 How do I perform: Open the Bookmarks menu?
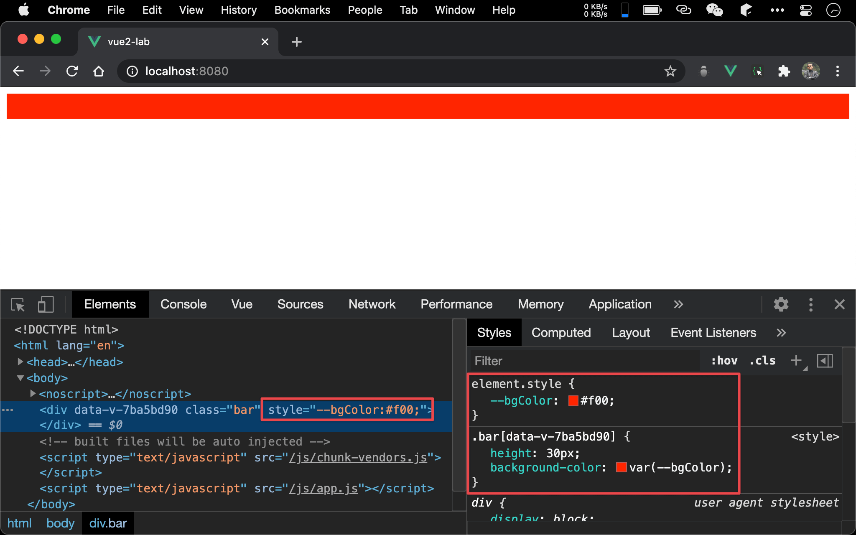click(x=302, y=10)
